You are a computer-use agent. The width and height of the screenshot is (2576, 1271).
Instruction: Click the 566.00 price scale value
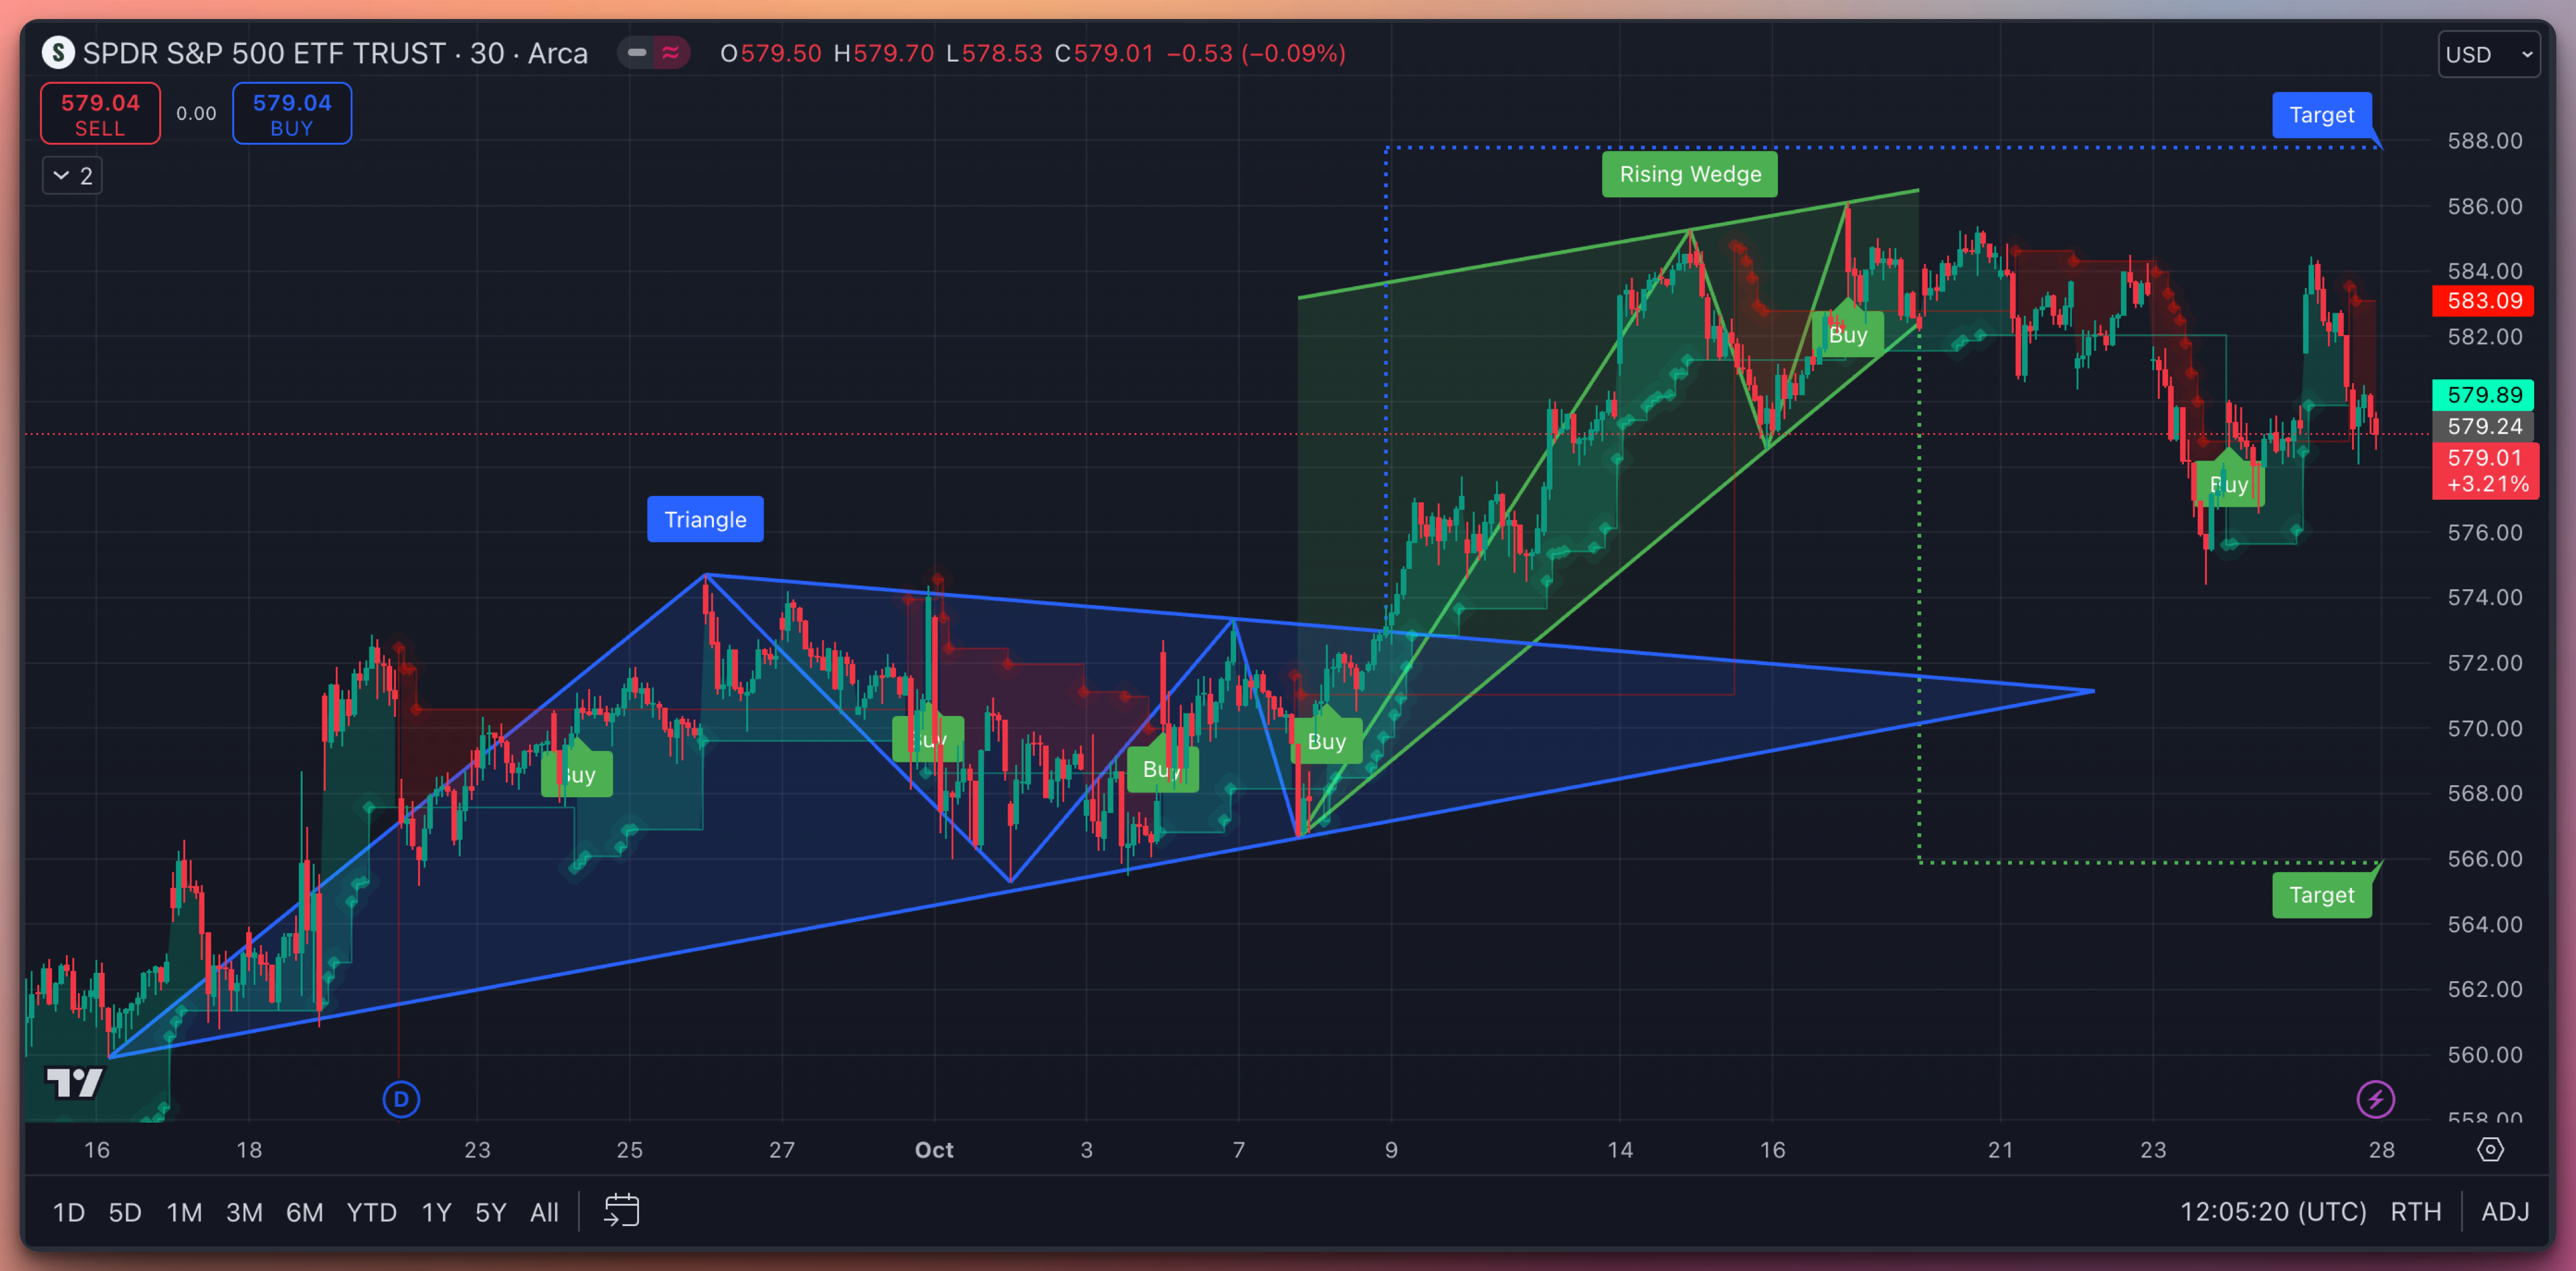click(2484, 858)
